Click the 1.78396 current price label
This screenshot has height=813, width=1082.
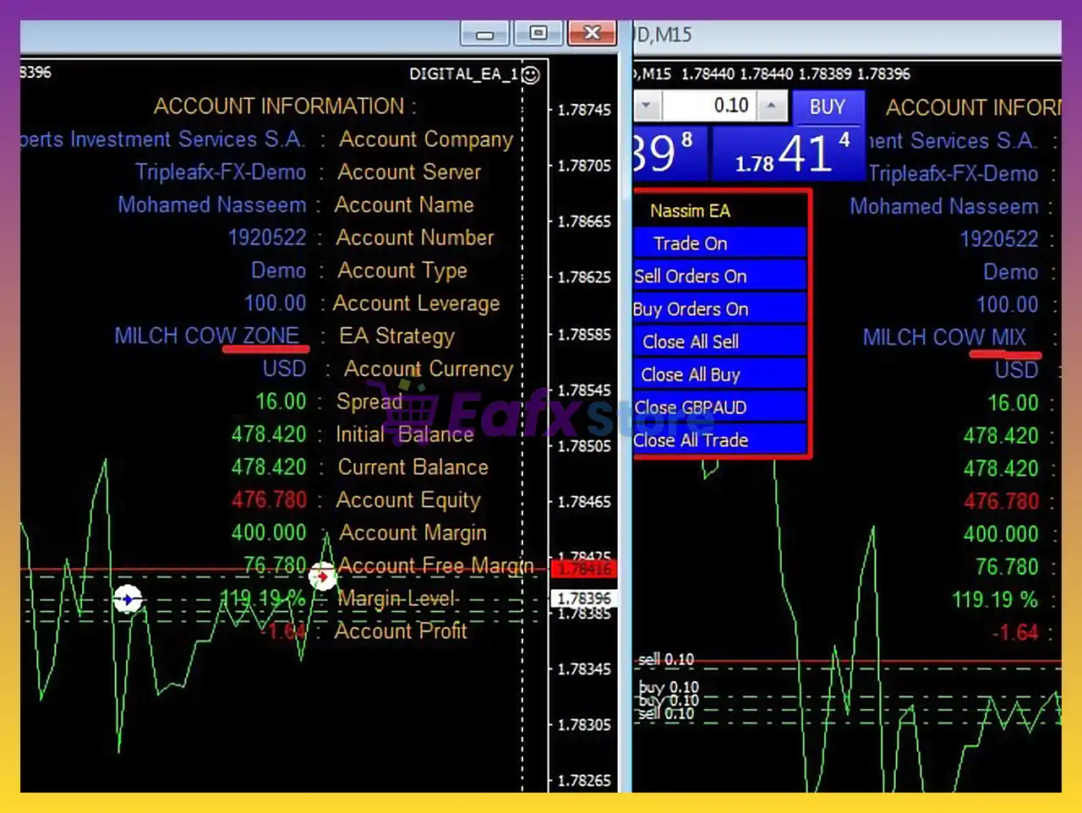click(584, 598)
